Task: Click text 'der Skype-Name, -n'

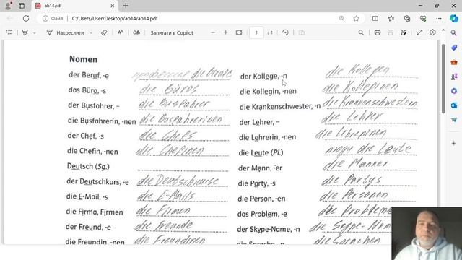Action: [269, 229]
